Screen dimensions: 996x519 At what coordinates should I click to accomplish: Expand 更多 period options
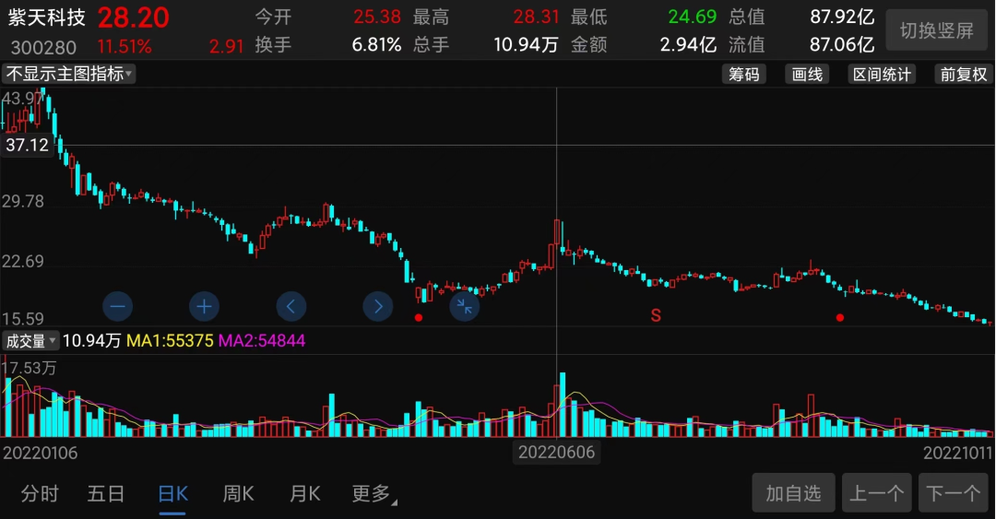(x=373, y=493)
